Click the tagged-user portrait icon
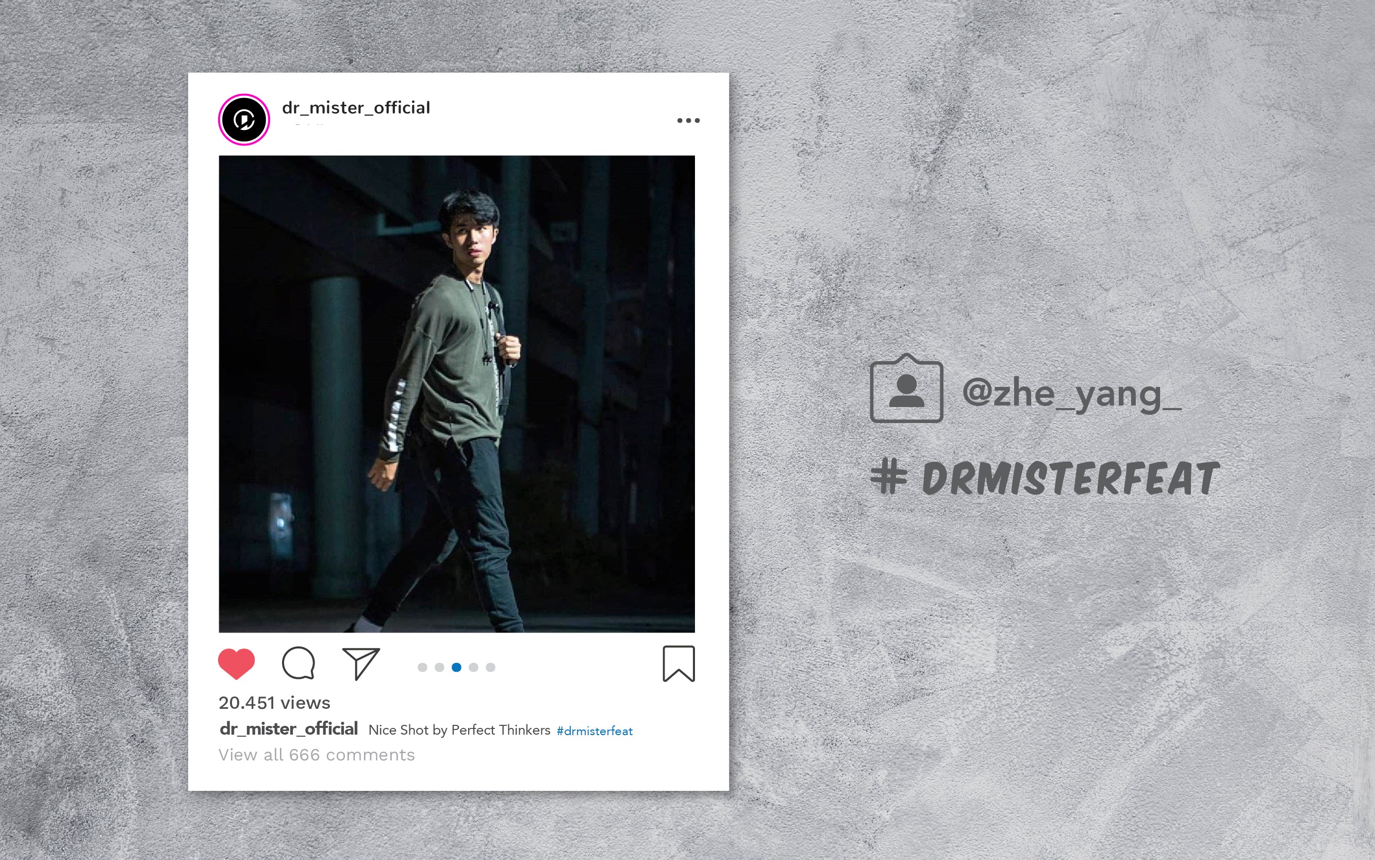 click(x=907, y=388)
